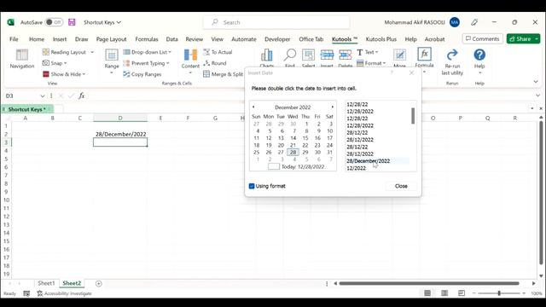546x307 pixels.
Task: Collapse the ribbon with the chevron
Action: tap(536, 82)
